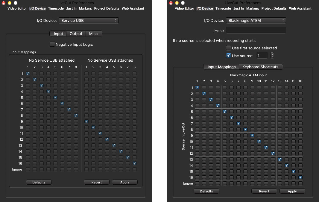Uncheck the Use source checkbox
The image size is (319, 202).
click(228, 56)
